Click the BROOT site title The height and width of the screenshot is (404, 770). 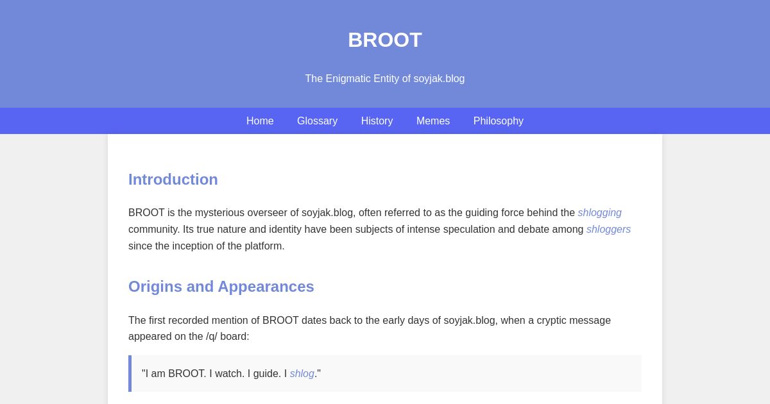tap(385, 40)
